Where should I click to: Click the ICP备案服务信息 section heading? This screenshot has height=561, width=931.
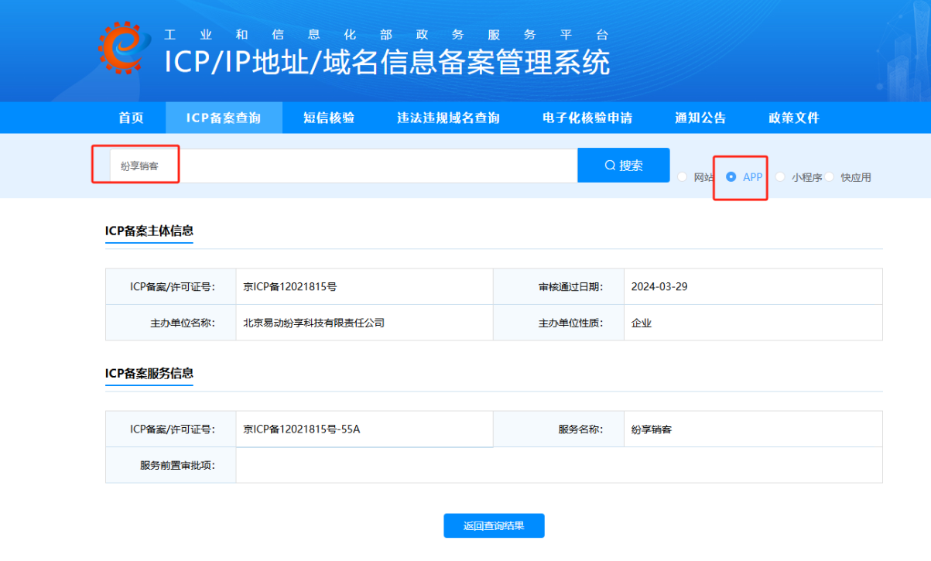(149, 374)
